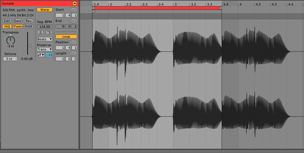Click the Transpose knob
The height and width of the screenshot is (153, 304).
(11, 40)
